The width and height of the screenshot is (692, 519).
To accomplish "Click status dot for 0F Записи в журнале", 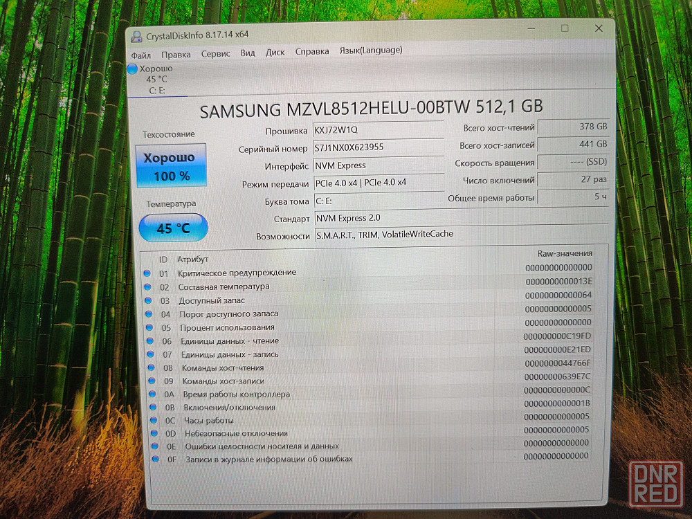I will (155, 459).
